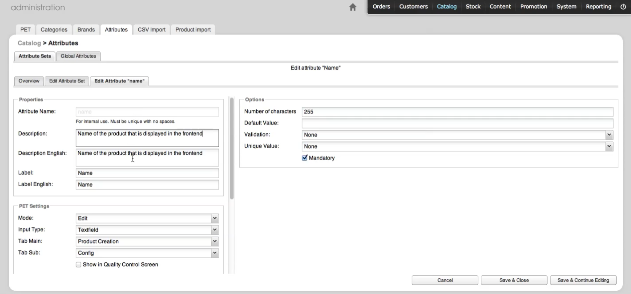Click the Attribute Name field
This screenshot has height=294, width=631.
coord(147,112)
